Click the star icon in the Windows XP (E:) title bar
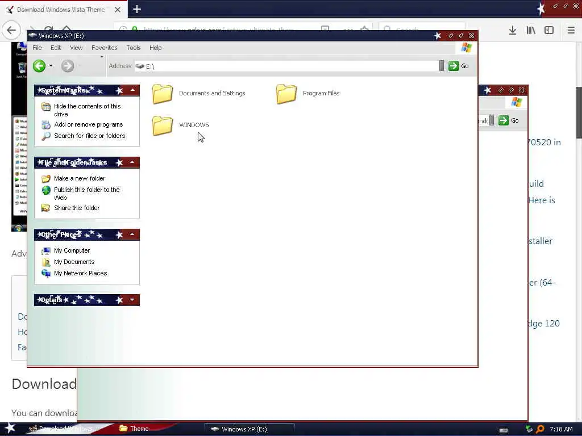 [x=438, y=36]
